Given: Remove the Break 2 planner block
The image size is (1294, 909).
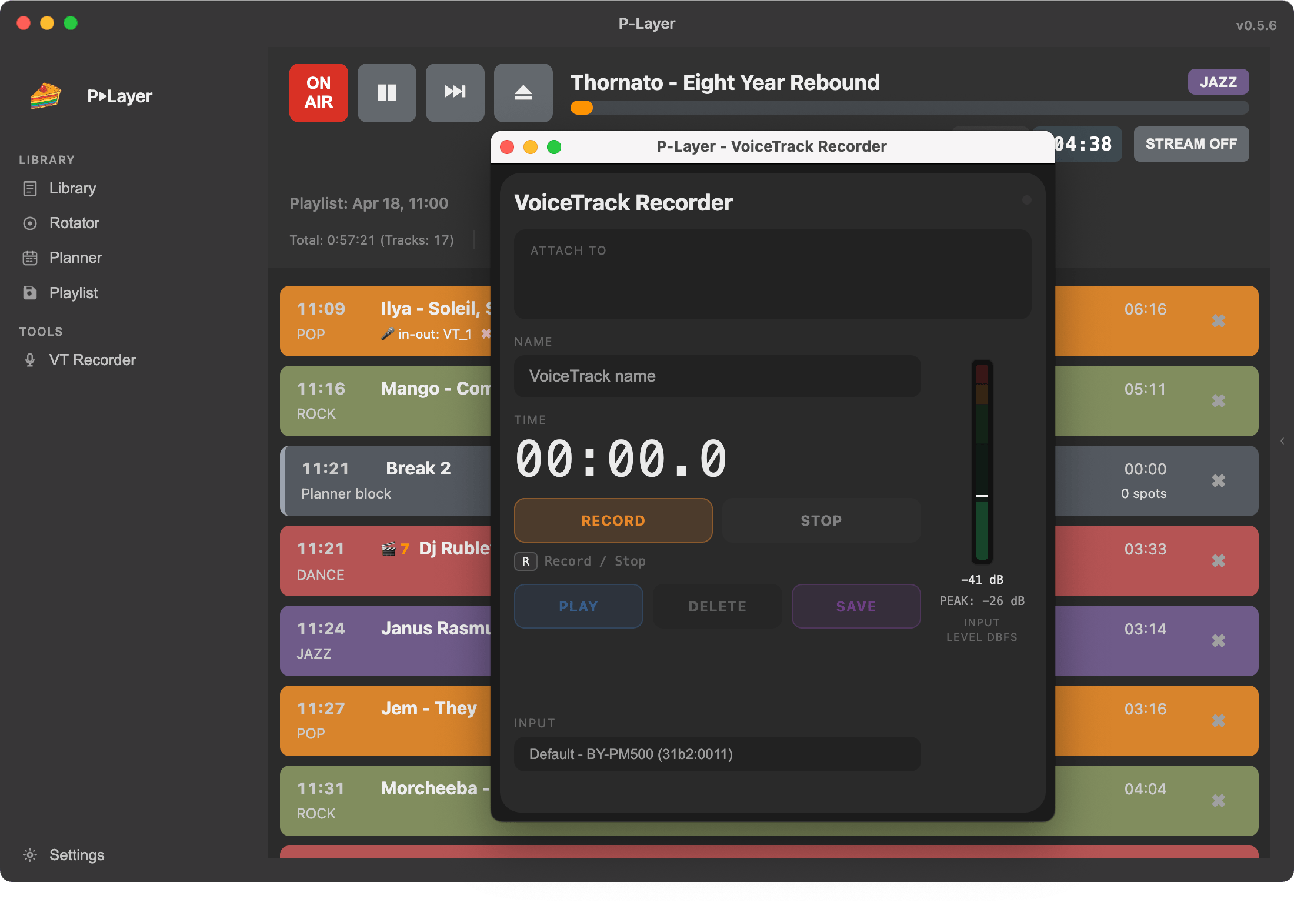Looking at the screenshot, I should (1219, 481).
